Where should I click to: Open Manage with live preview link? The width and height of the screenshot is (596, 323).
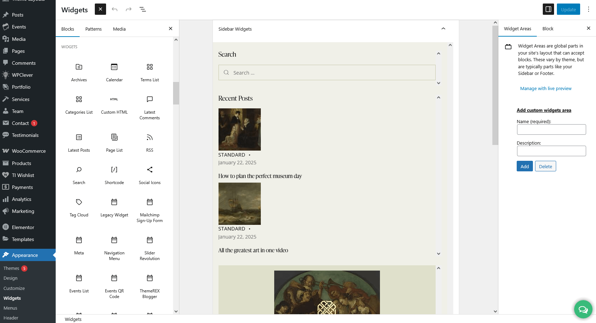(546, 89)
